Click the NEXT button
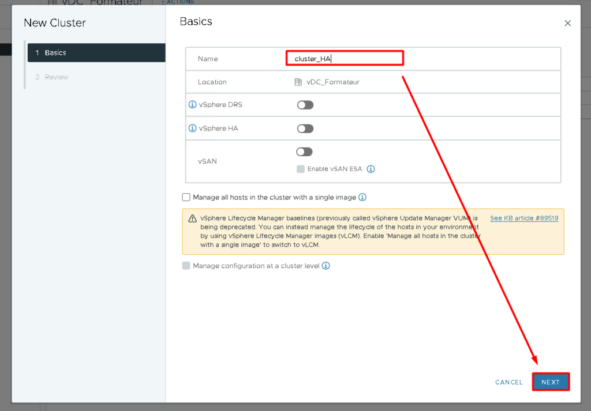 coord(551,382)
